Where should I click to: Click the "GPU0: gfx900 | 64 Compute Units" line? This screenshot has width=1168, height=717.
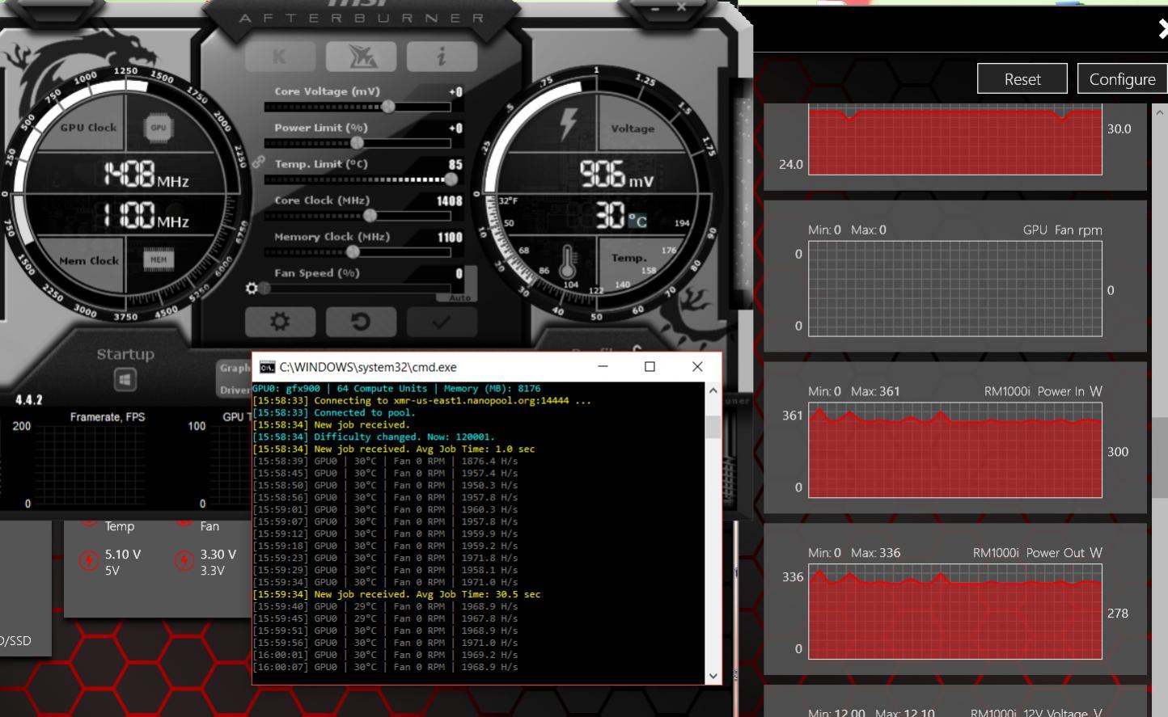pos(396,389)
